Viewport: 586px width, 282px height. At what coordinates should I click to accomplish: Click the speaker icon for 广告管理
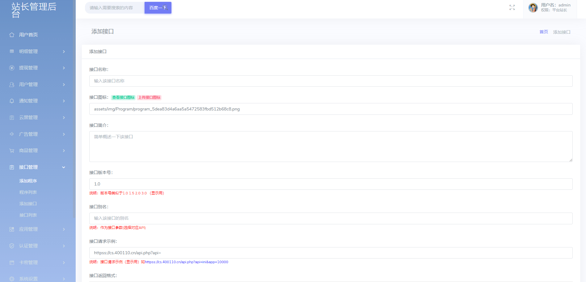[x=12, y=134]
